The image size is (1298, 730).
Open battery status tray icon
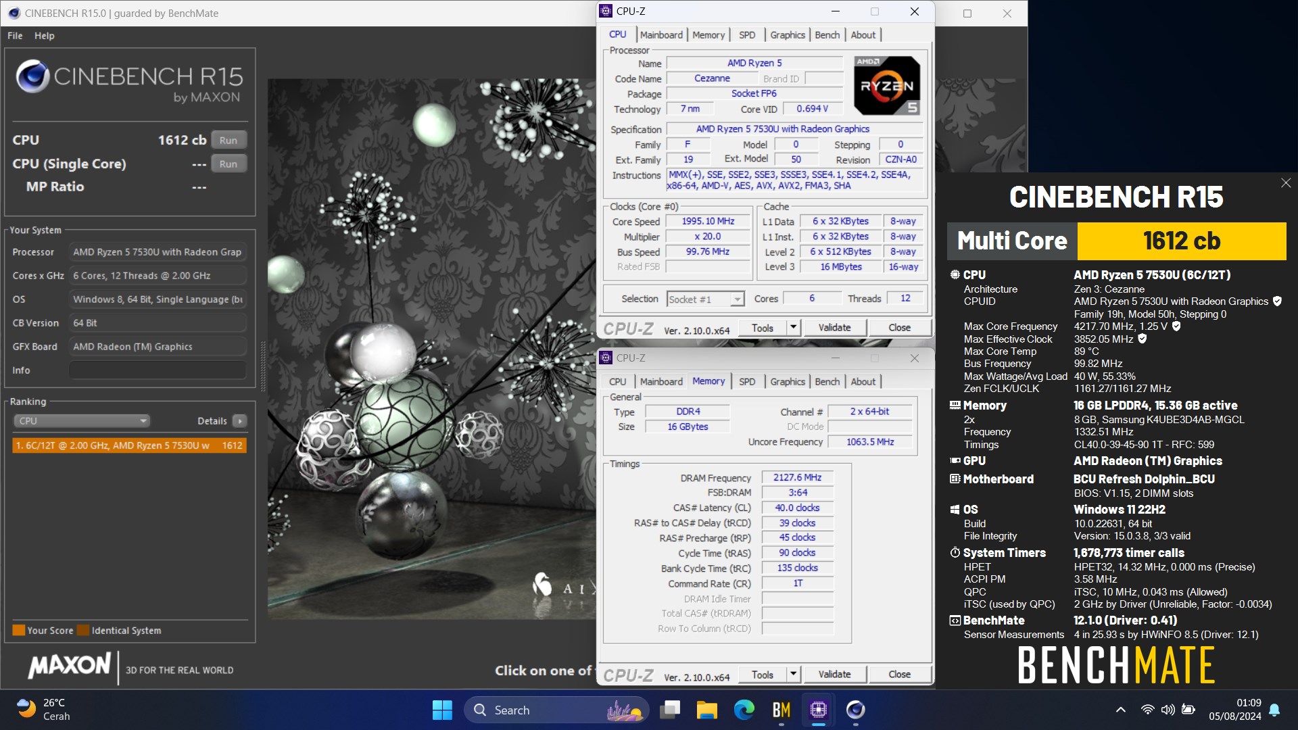1188,710
